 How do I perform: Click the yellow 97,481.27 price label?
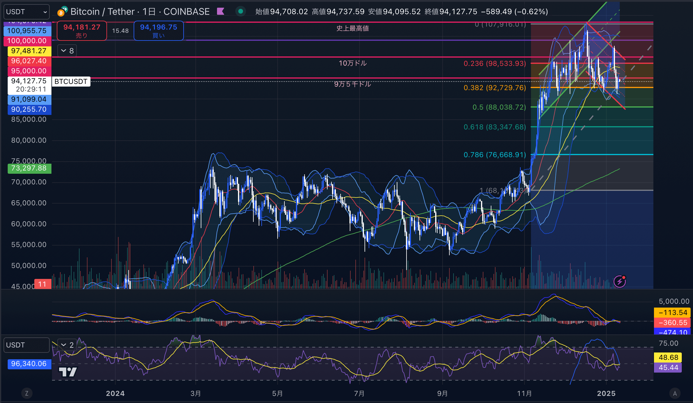click(29, 51)
